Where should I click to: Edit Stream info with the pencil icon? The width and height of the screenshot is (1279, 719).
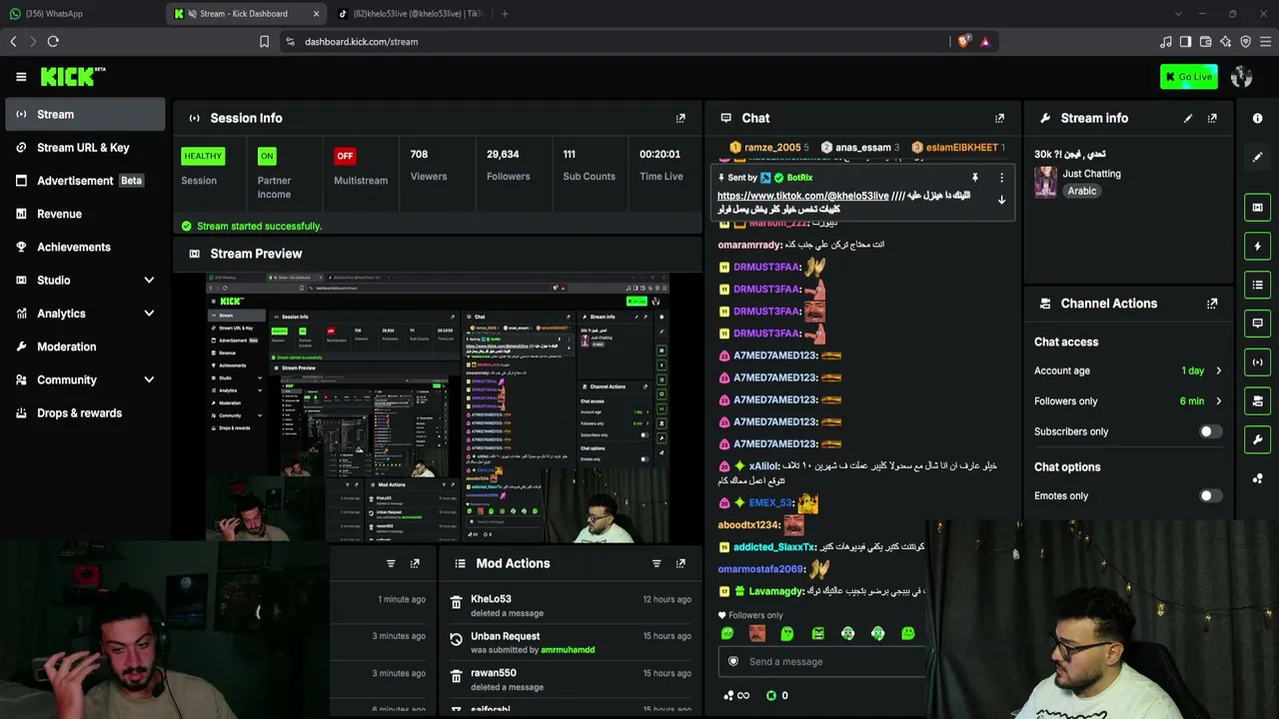point(1188,118)
